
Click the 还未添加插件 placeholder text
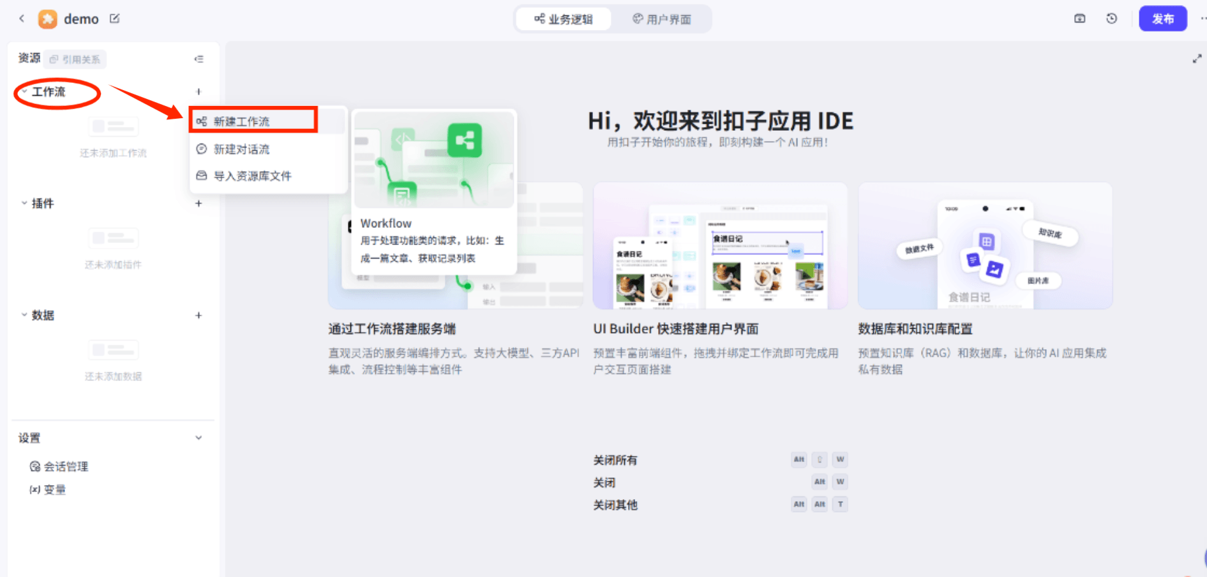coord(113,265)
